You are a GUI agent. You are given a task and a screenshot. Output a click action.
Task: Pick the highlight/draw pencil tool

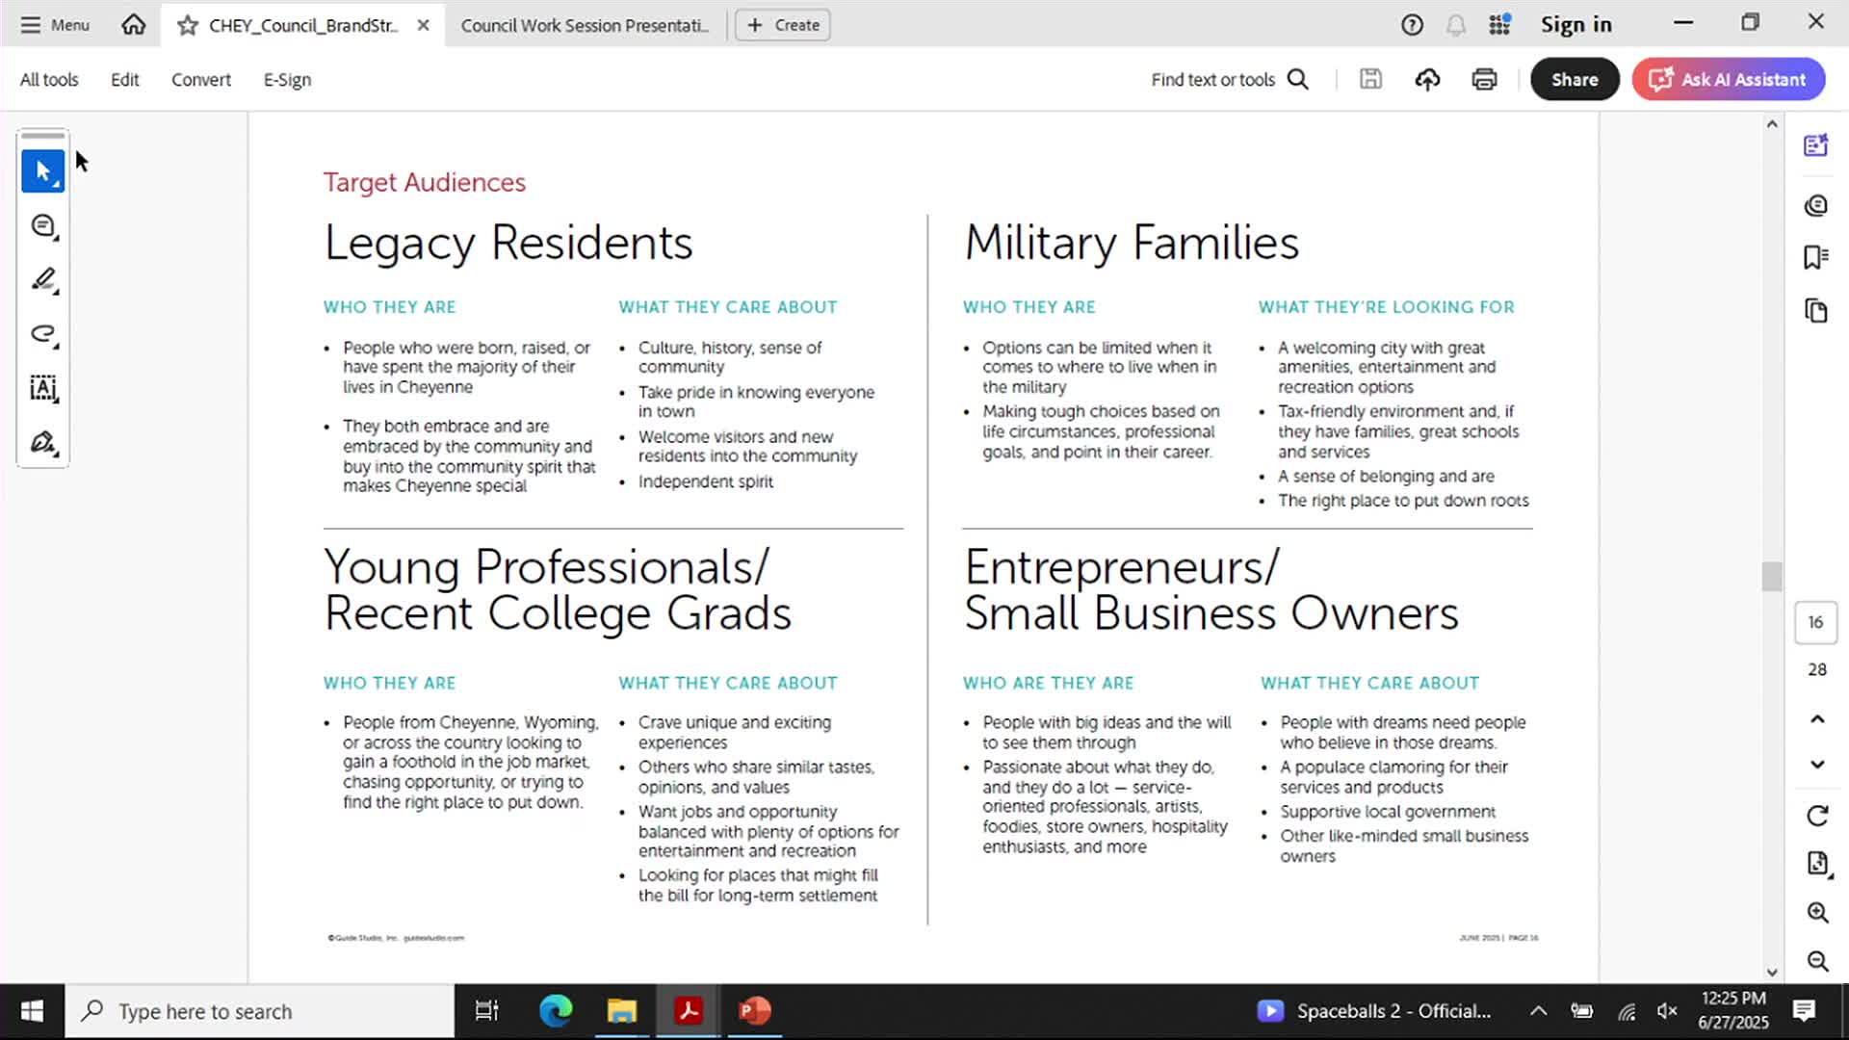coord(43,279)
